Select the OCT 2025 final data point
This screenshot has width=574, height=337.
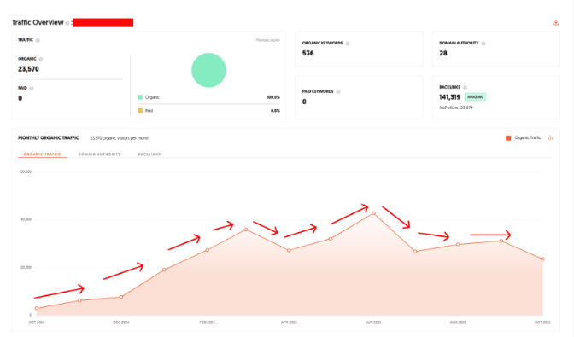pos(542,259)
